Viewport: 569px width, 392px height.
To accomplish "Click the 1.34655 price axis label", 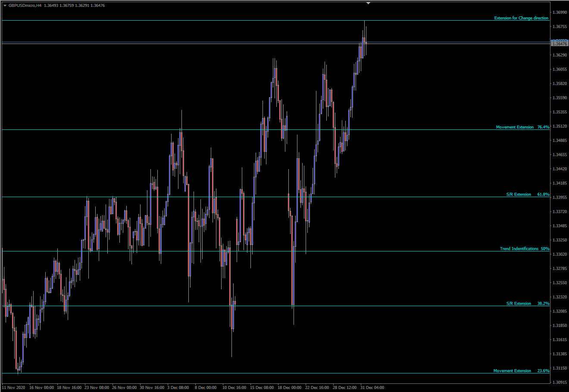I will [x=559, y=155].
